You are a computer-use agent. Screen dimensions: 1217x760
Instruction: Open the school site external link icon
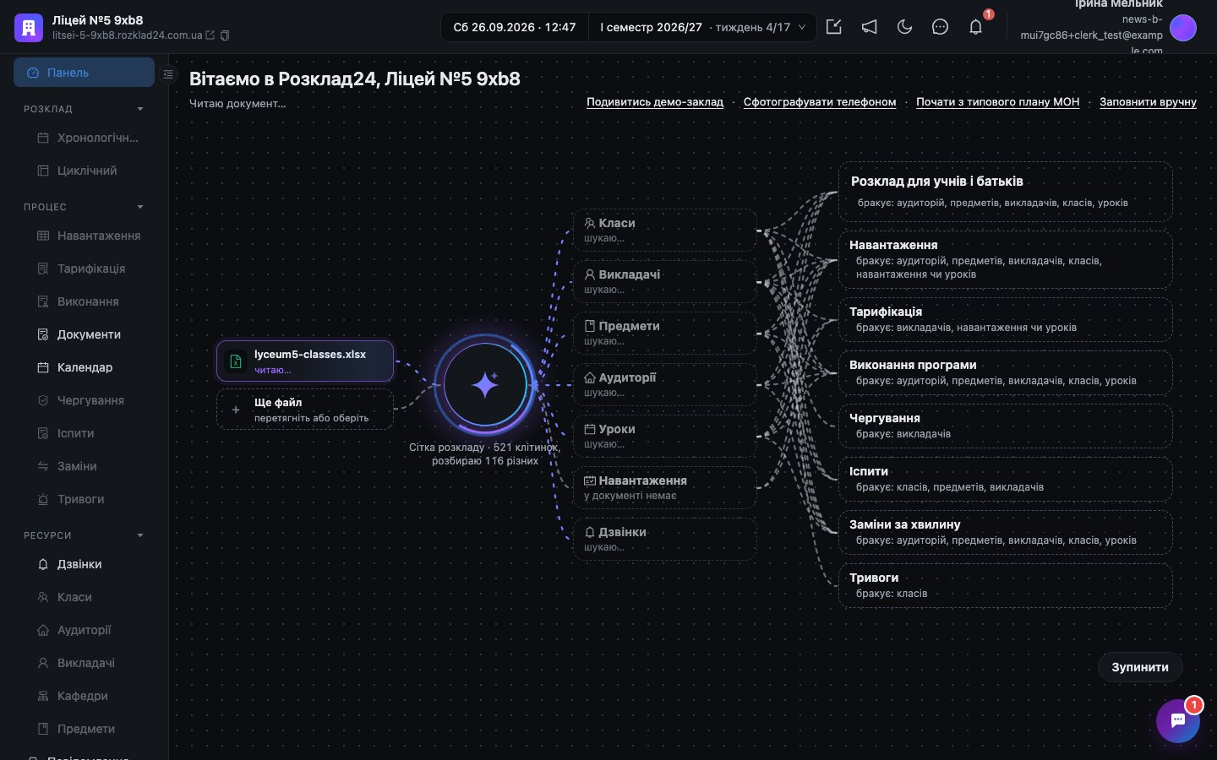[210, 35]
